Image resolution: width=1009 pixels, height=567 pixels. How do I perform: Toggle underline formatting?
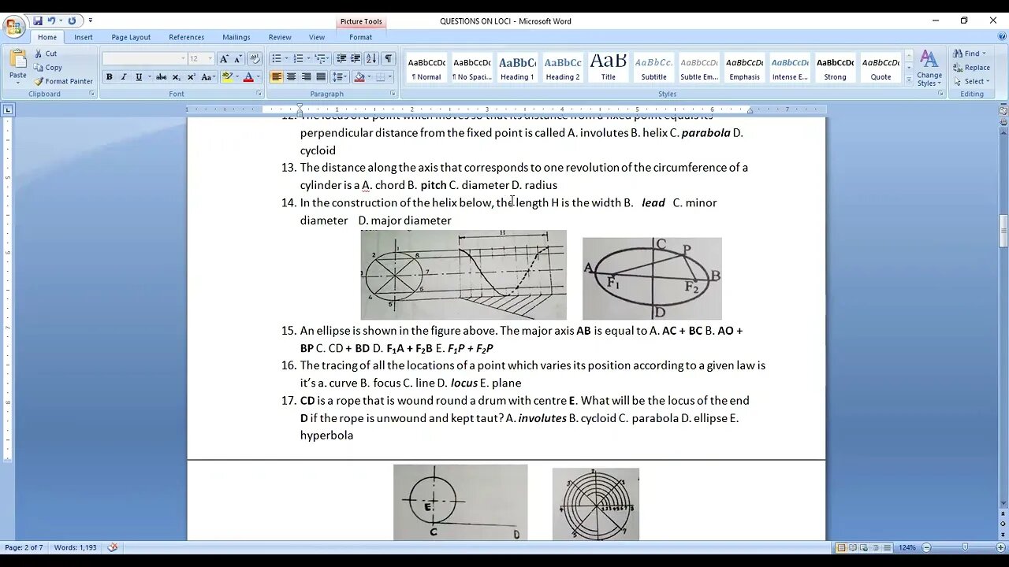pos(139,77)
